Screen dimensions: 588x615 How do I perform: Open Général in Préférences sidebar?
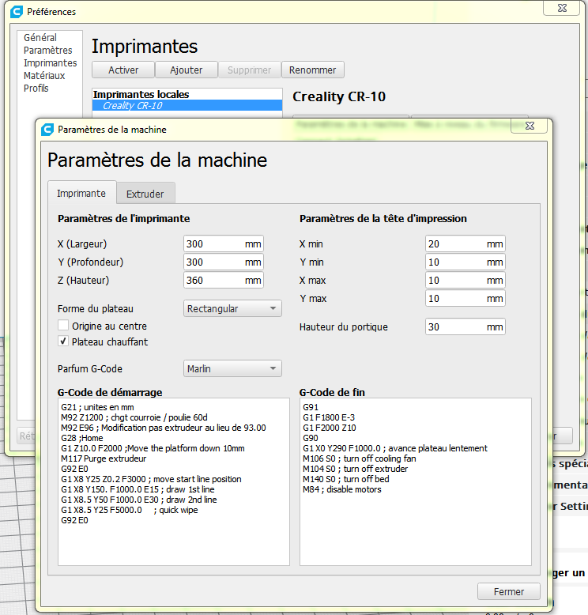(40, 38)
